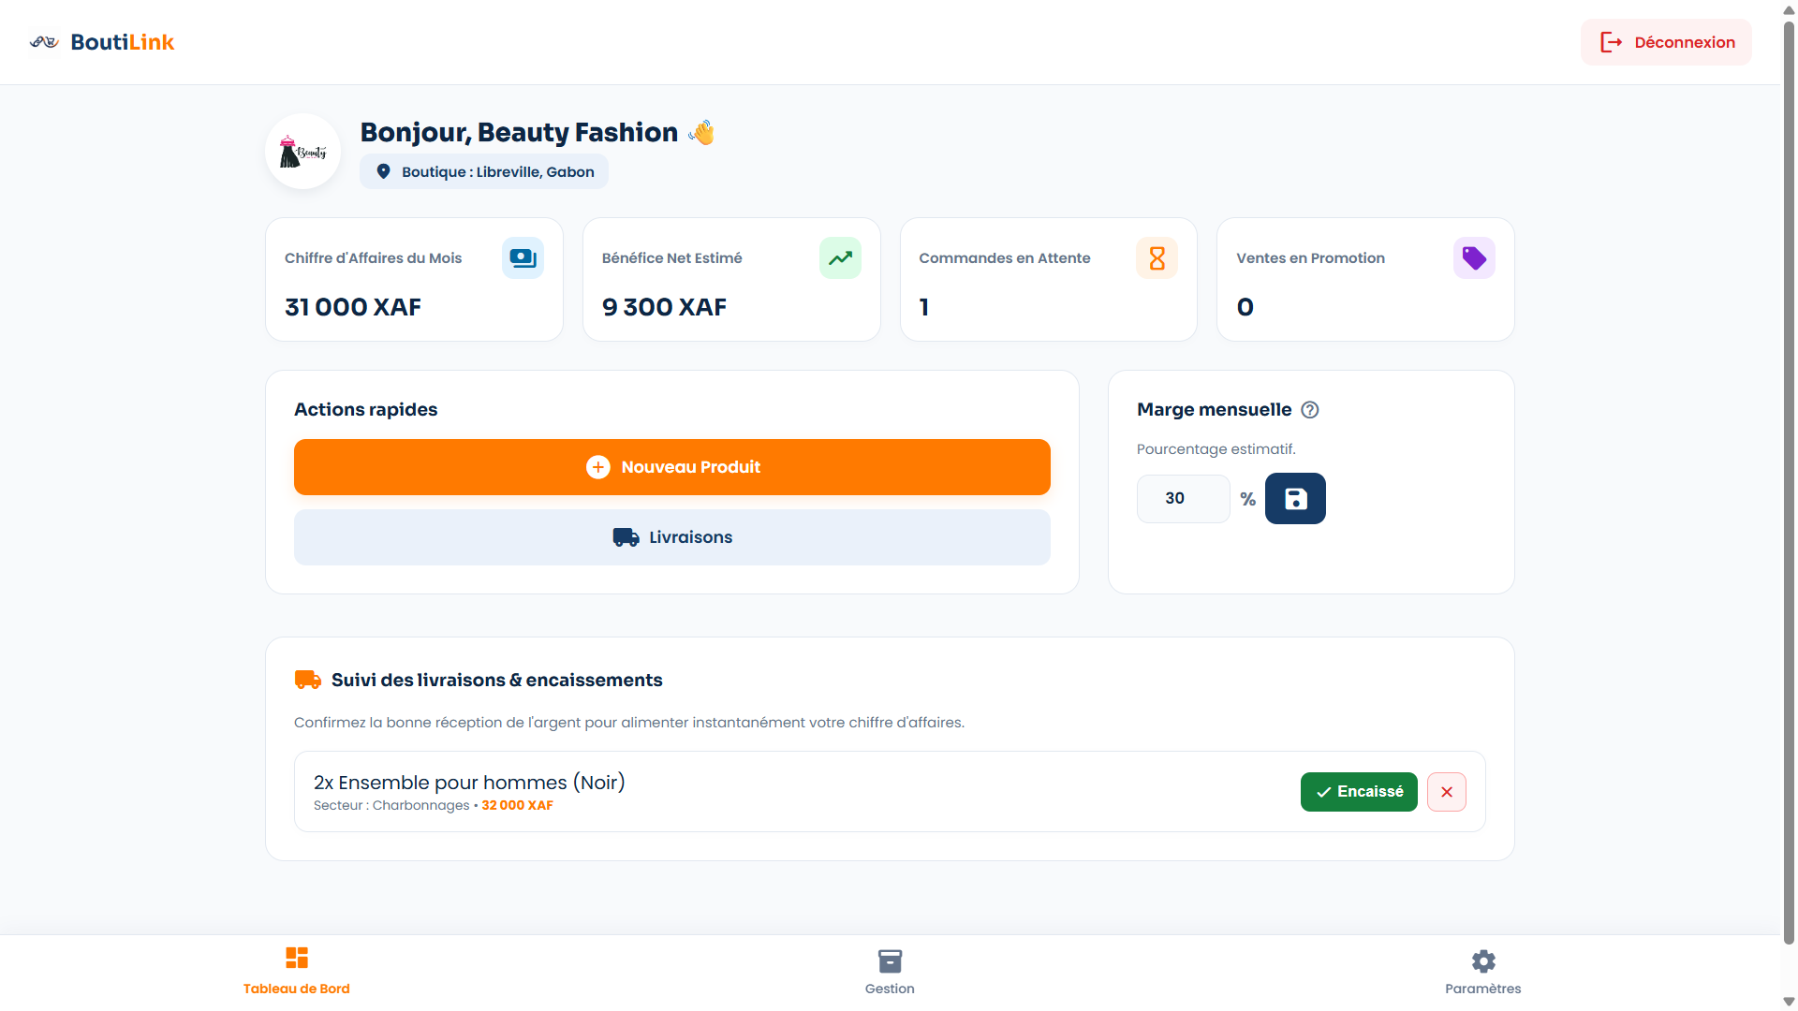Click the Commandes en Attente count 1
Screen dimensions: 1798x1011
[924, 307]
